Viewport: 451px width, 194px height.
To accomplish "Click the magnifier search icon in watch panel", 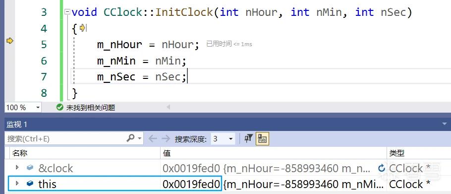I will 130,138.
